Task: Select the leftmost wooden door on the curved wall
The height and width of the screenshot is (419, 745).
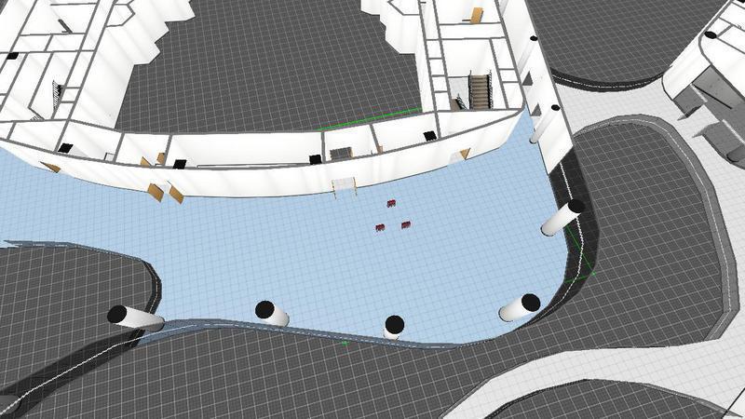Action: pos(51,168)
